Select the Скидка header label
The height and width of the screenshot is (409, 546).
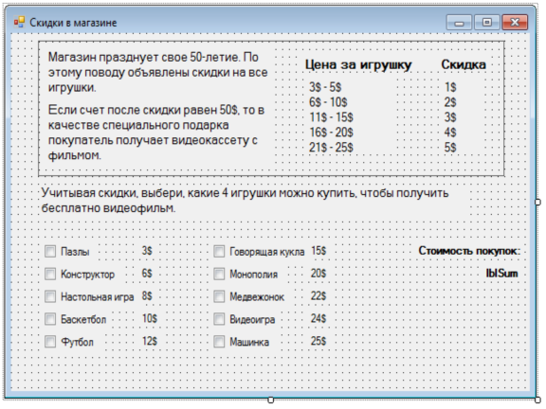[464, 64]
